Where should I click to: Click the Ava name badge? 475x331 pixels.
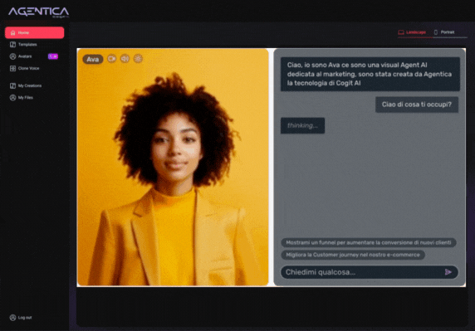click(x=93, y=59)
